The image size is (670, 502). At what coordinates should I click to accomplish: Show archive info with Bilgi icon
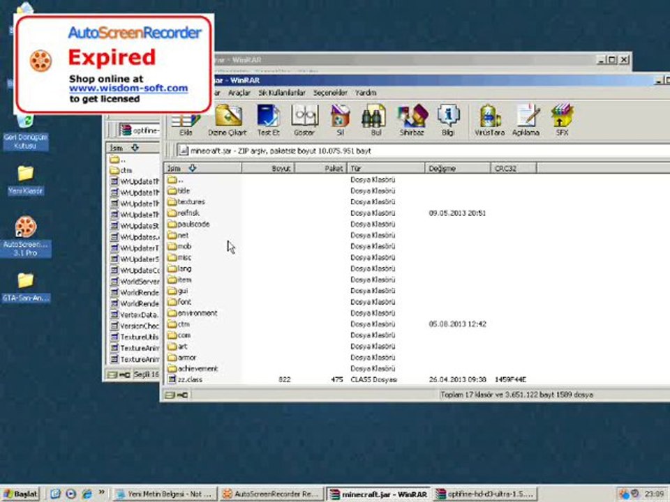[447, 121]
